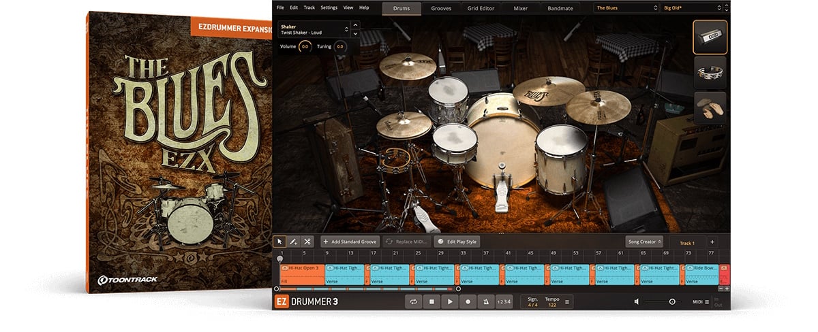Image resolution: width=818 pixels, height=332 pixels.
Task: Toggle the 1234 count-in button
Action: (503, 301)
